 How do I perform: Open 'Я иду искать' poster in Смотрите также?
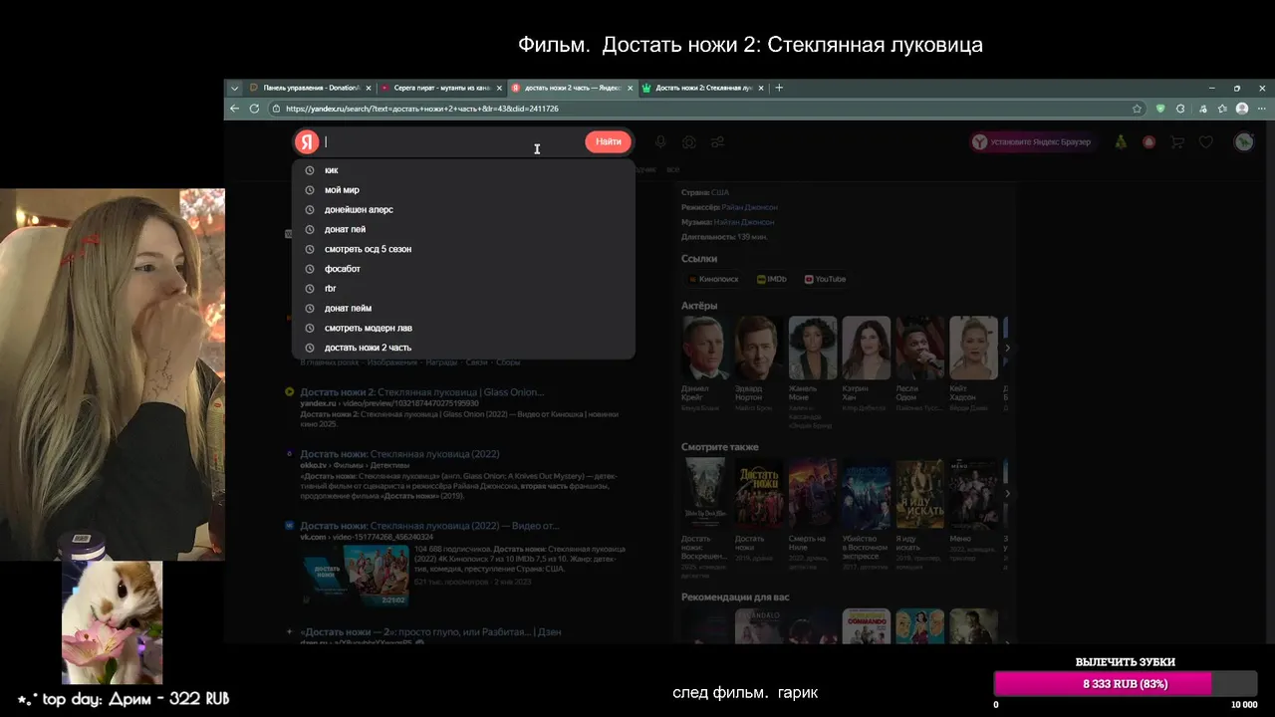tap(920, 494)
